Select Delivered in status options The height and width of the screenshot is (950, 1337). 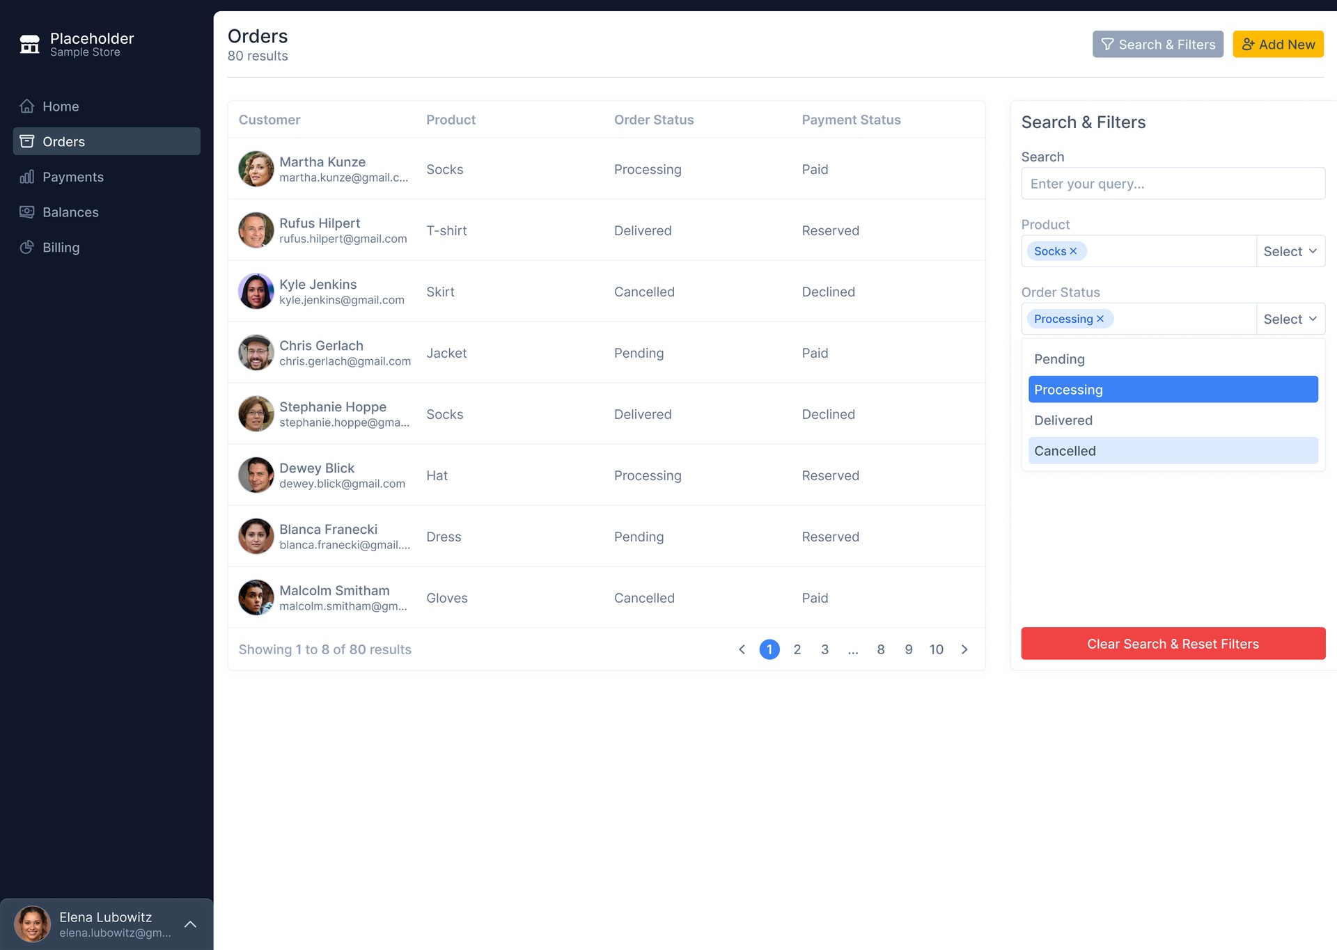[x=1173, y=420]
